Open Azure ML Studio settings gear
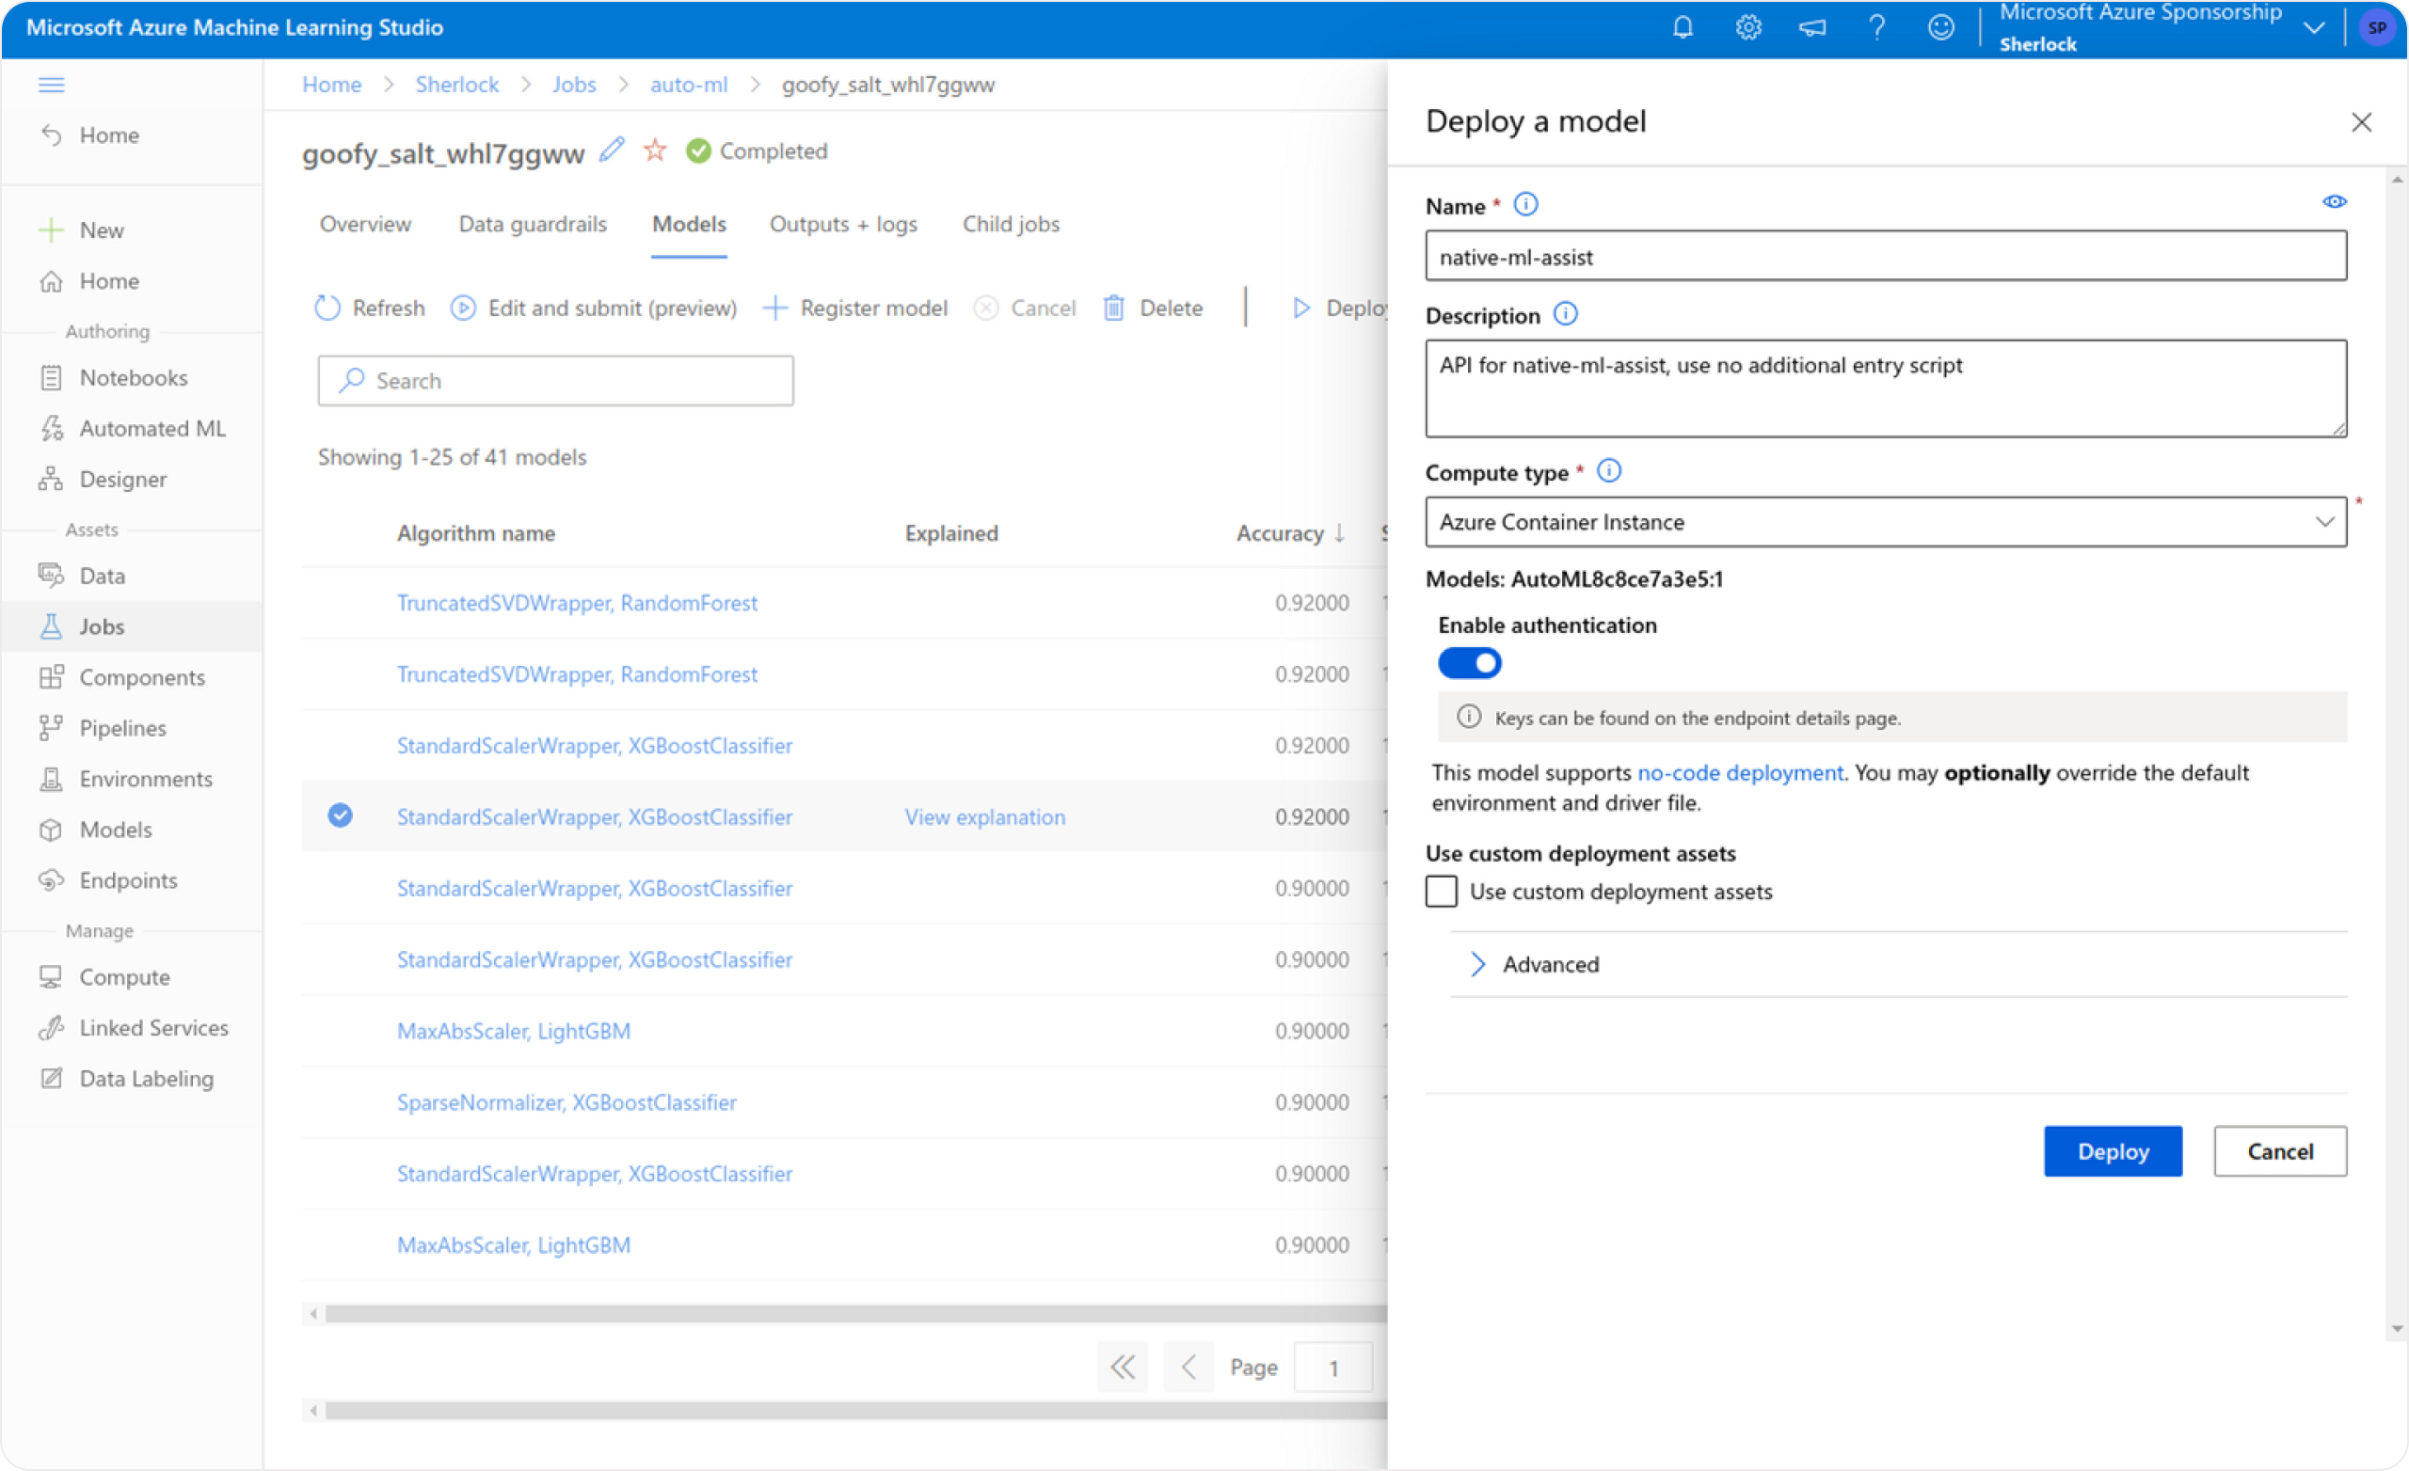 point(1747,27)
